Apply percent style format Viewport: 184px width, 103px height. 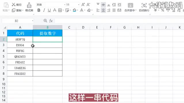pos(163,10)
